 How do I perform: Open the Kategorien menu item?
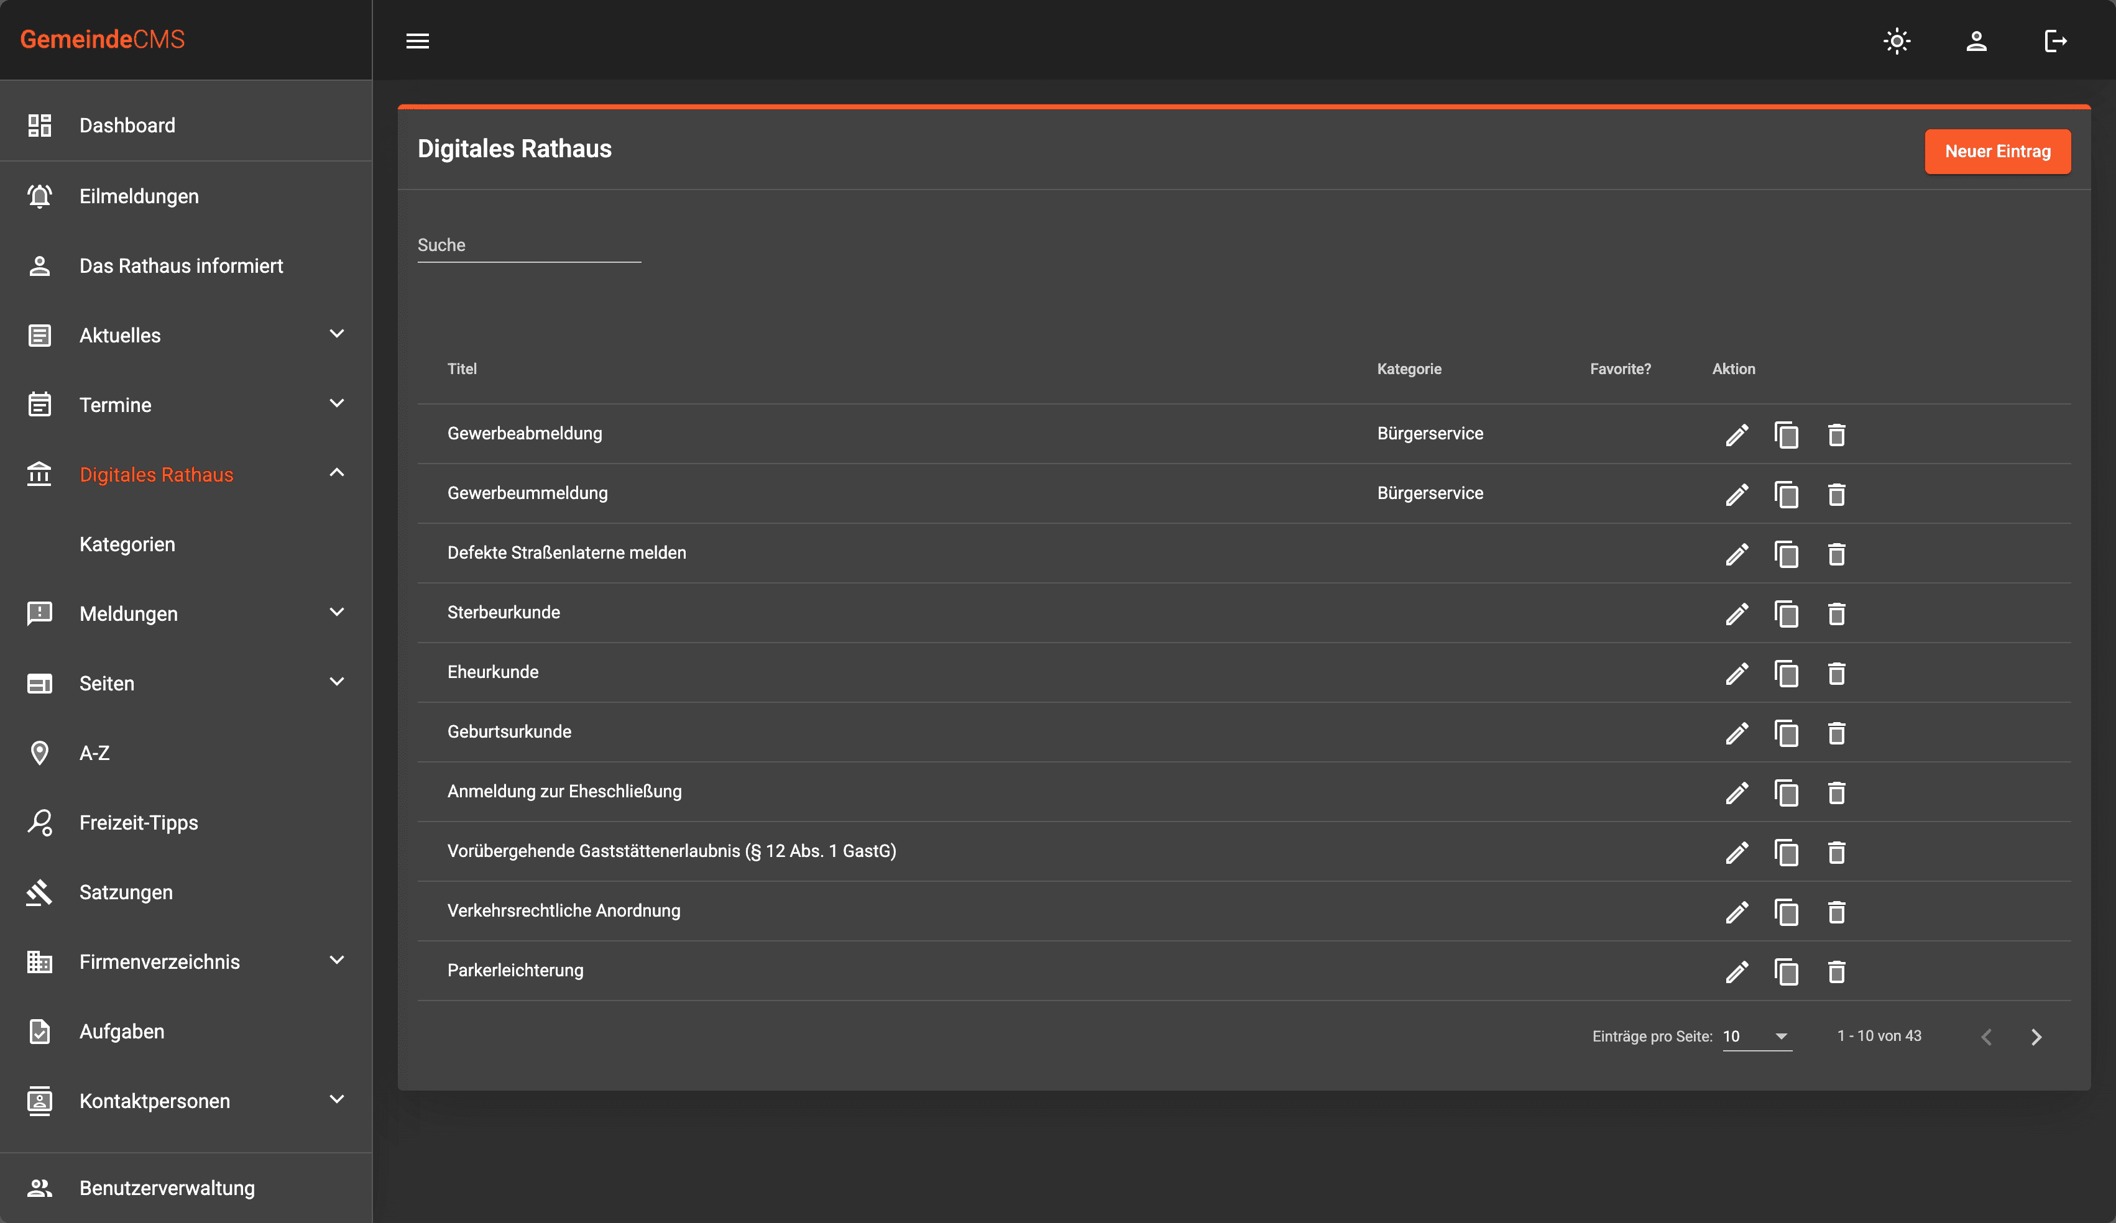127,543
